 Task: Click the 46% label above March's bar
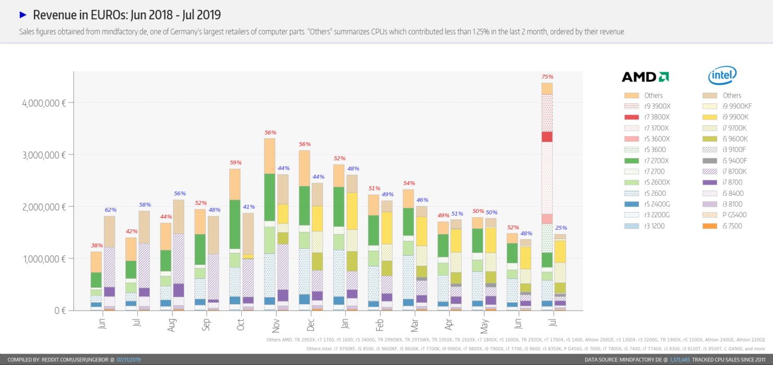(x=423, y=200)
